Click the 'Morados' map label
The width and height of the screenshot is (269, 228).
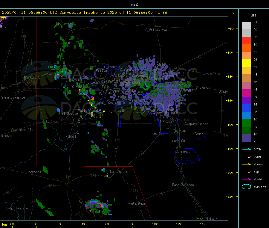(35, 172)
